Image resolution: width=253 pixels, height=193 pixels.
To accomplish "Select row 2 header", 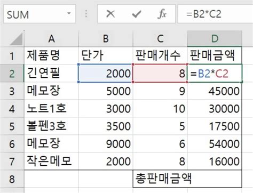I will (12, 74).
